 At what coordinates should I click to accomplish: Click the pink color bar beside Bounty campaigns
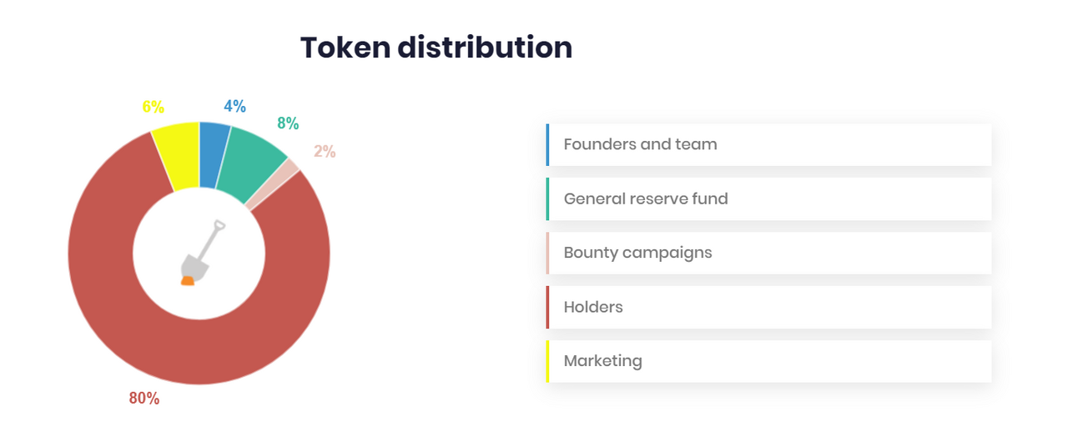(x=547, y=253)
